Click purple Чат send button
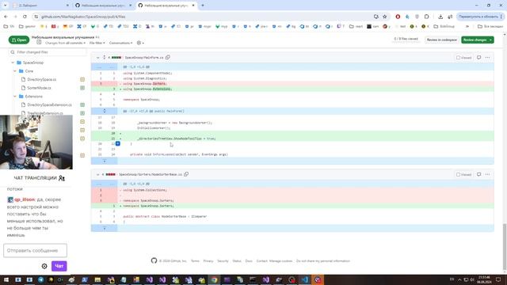The image size is (507, 285). click(59, 266)
